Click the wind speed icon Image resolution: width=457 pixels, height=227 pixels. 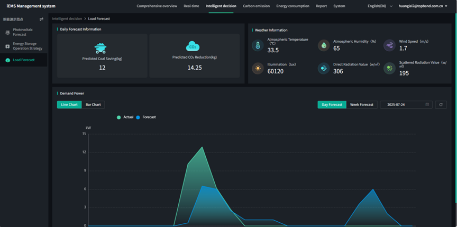click(389, 46)
